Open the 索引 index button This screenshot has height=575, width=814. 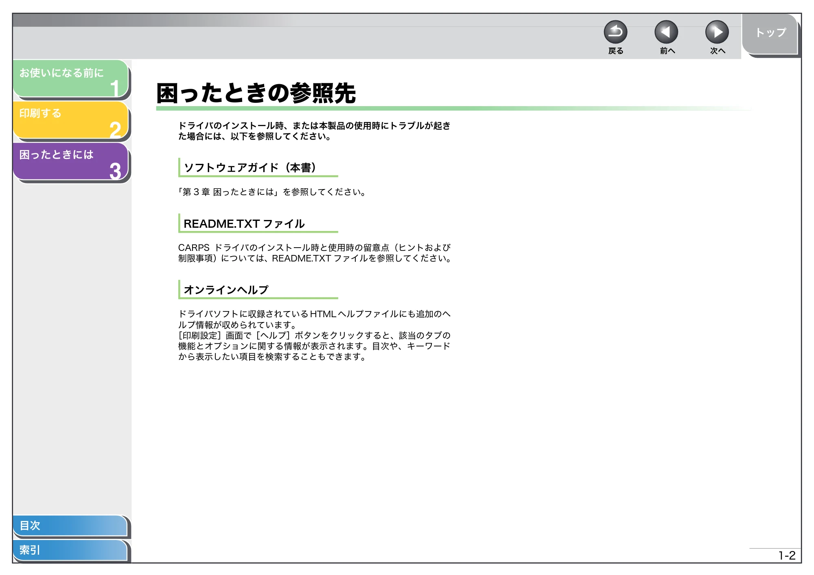[70, 550]
